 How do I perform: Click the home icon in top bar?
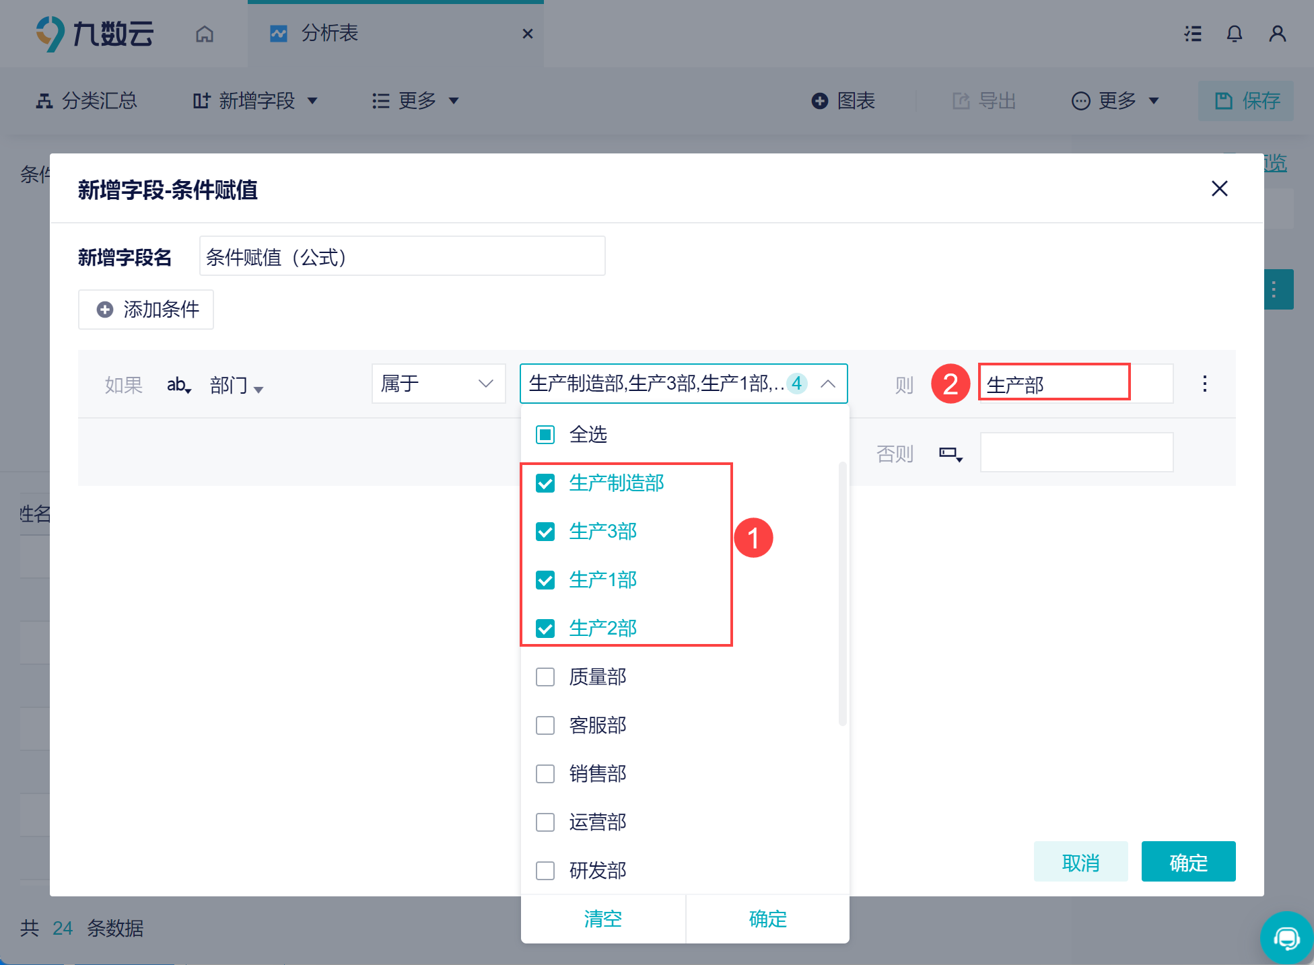[205, 34]
